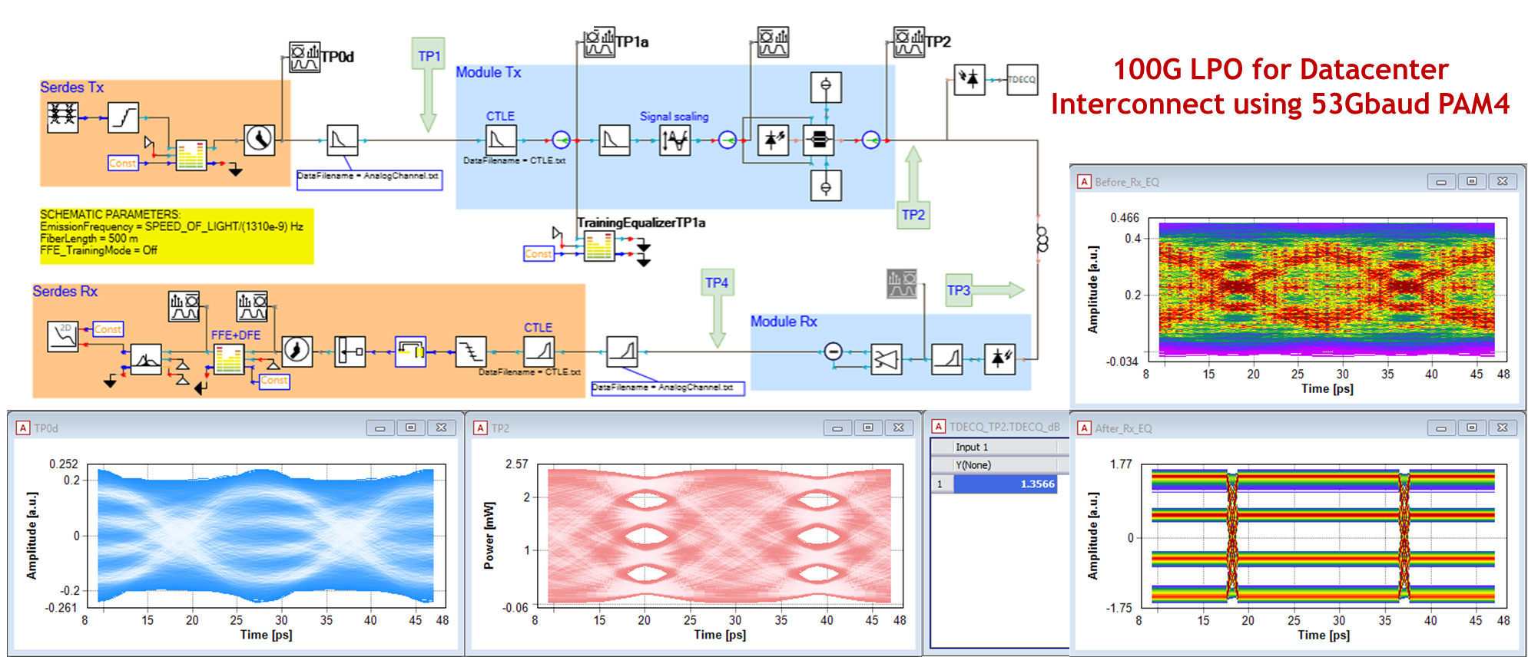The width and height of the screenshot is (1528, 657).
Task: Click the After_Rx_EQ window title bar
Action: coord(1245,428)
